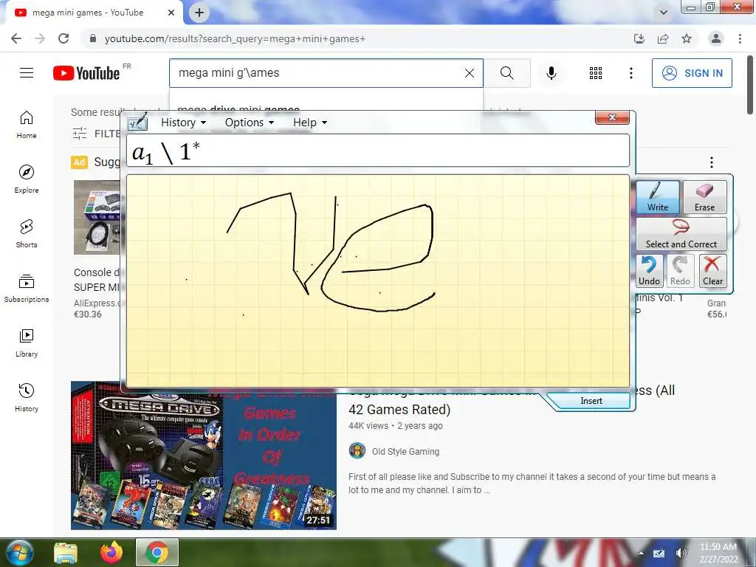
Task: Click the page vertical scrollbar
Action: point(750,85)
